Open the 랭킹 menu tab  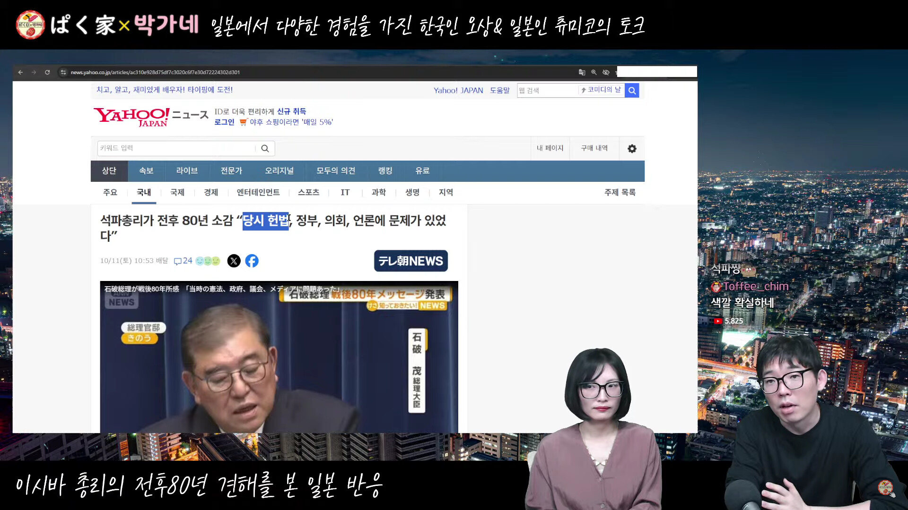[385, 171]
